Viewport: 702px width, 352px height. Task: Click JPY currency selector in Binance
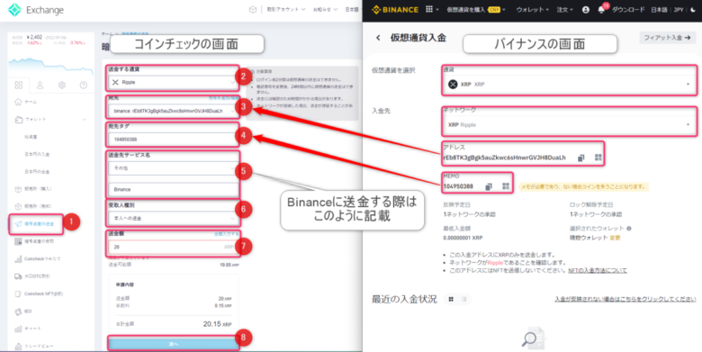(x=679, y=9)
